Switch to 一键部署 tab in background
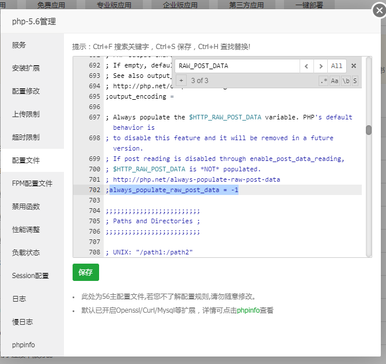Screen dimensions: 386x364 (309, 5)
